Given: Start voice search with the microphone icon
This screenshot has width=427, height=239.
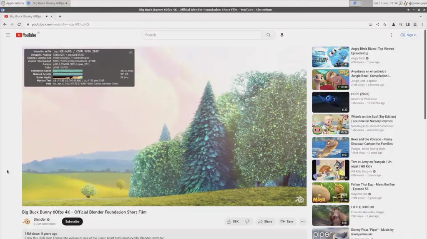Looking at the screenshot, I should pos(282,35).
